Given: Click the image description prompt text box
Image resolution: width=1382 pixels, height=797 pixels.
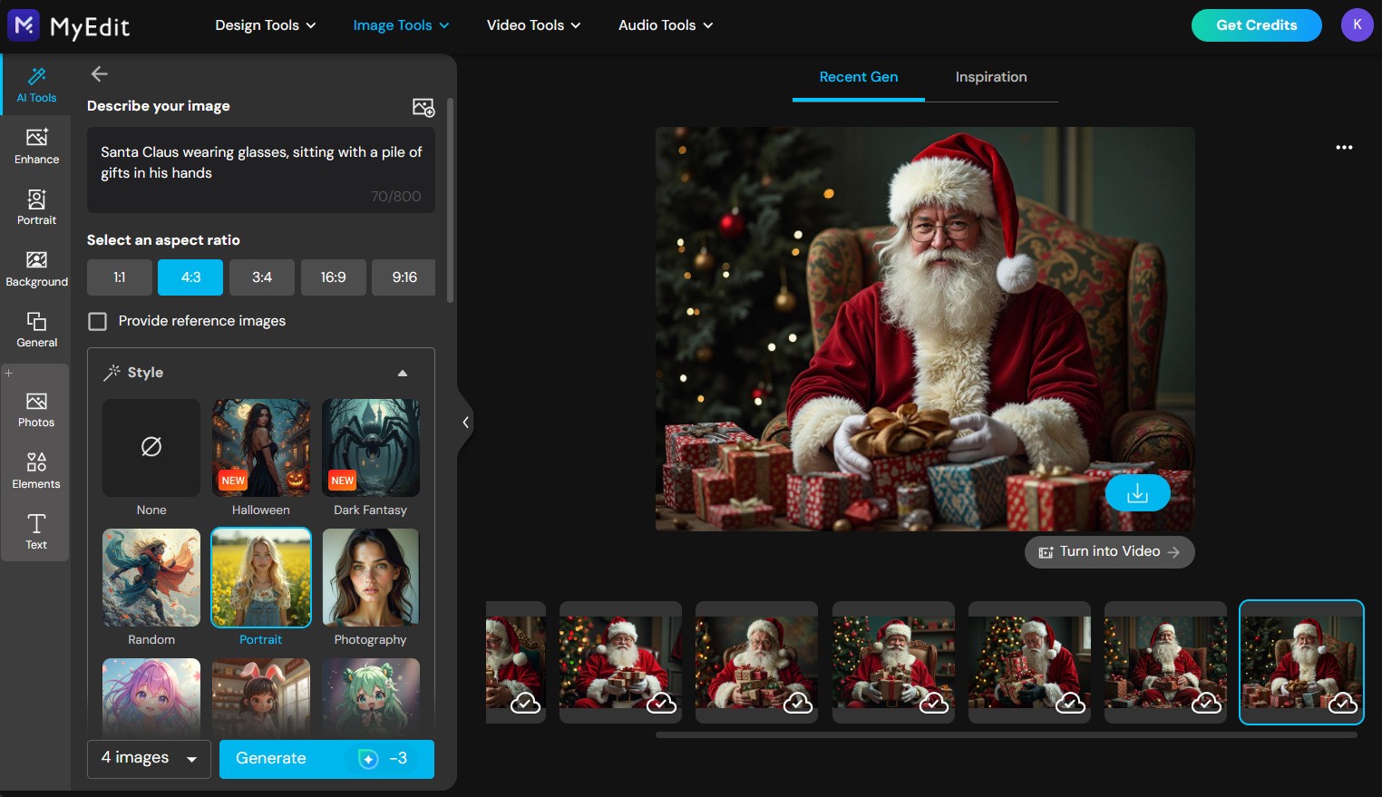Looking at the screenshot, I should click(x=261, y=170).
